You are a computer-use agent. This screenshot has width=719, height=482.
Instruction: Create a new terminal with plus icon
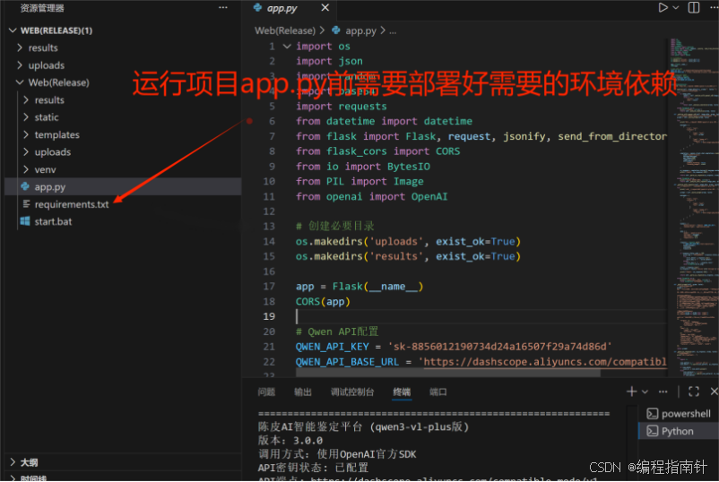coord(631,392)
